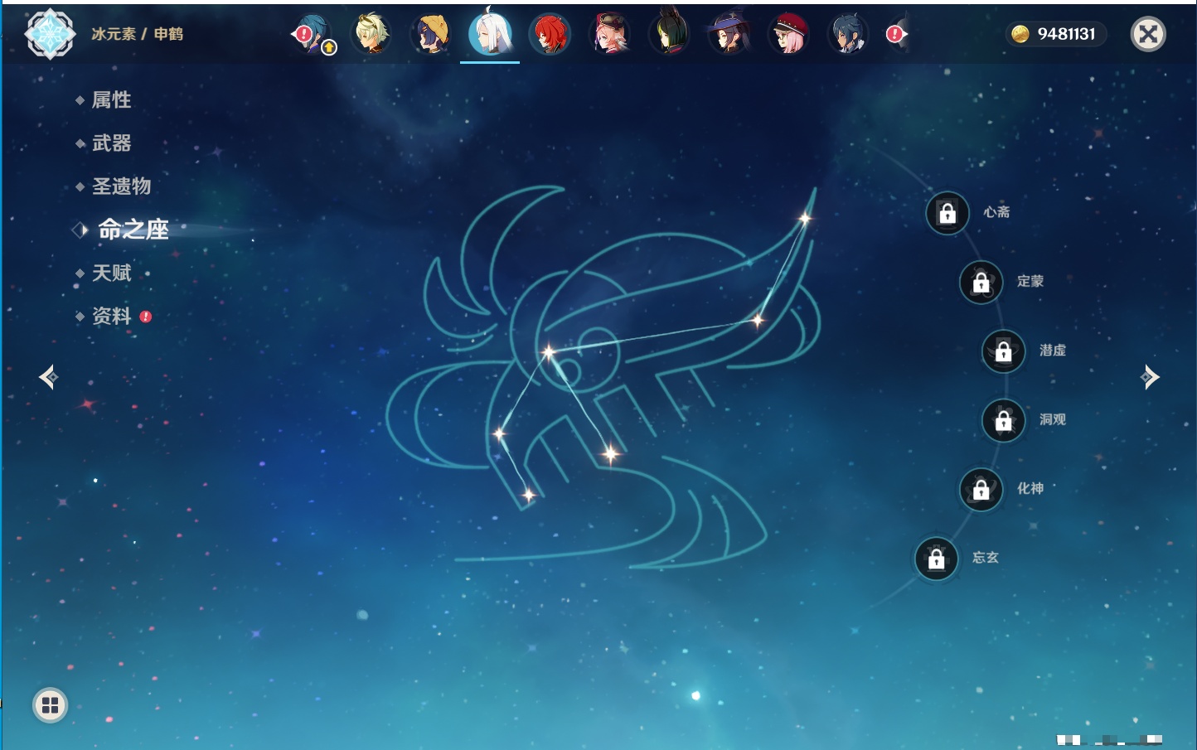Open the 圣遗物 artifacts menu
This screenshot has width=1197, height=750.
coord(121,186)
